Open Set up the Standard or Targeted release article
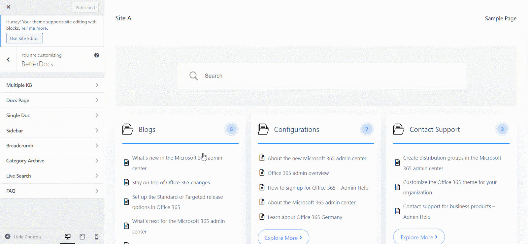The image size is (528, 244). (178, 202)
